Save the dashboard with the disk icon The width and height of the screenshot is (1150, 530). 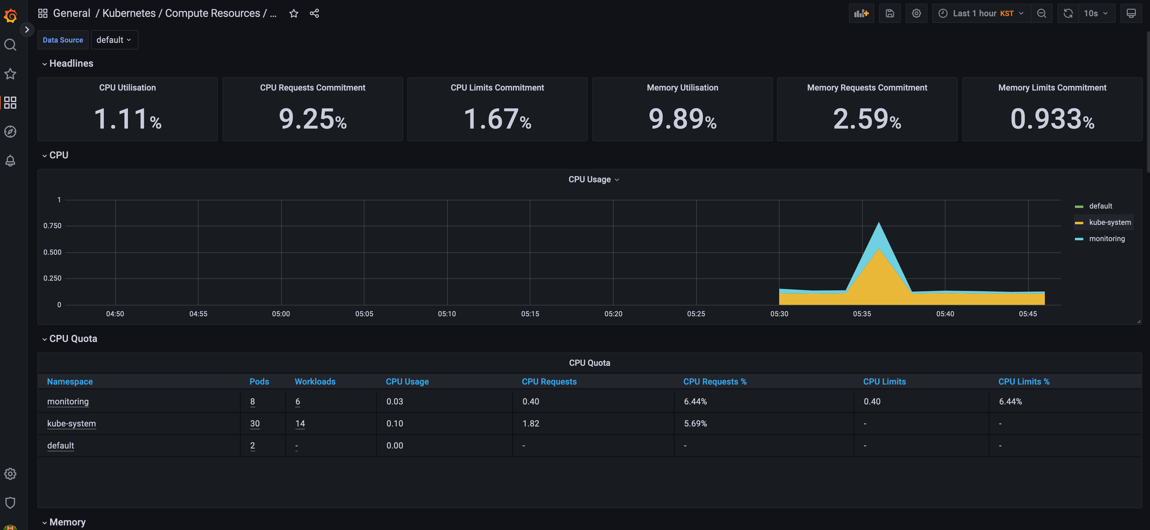(889, 13)
